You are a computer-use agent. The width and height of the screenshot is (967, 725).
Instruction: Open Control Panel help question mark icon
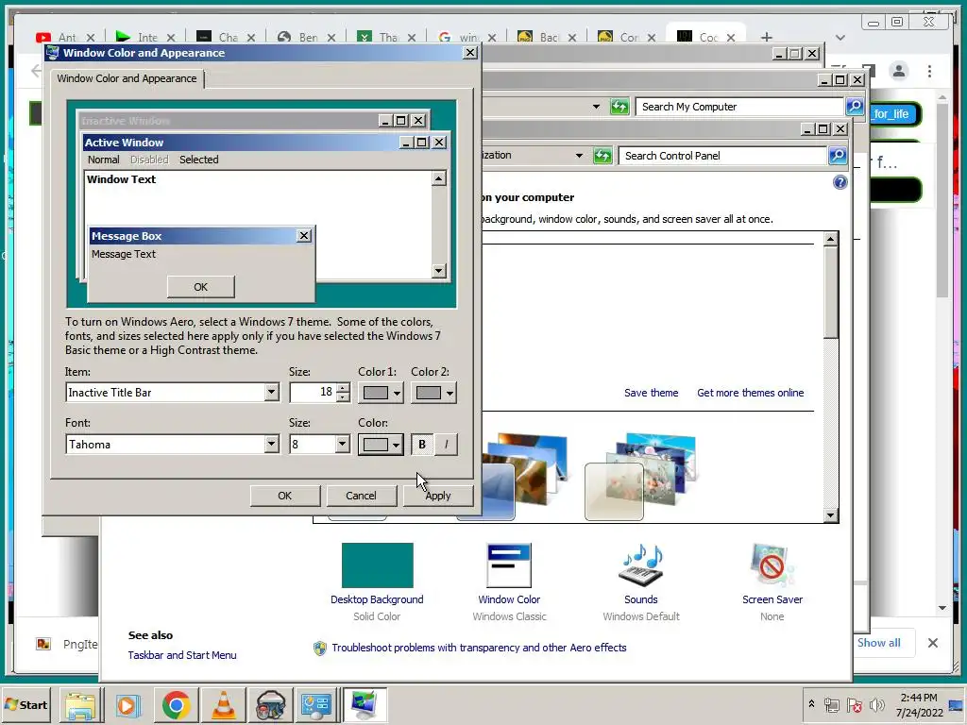click(840, 182)
